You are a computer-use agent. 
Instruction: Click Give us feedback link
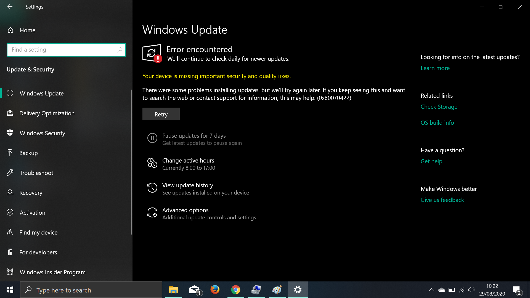442,200
